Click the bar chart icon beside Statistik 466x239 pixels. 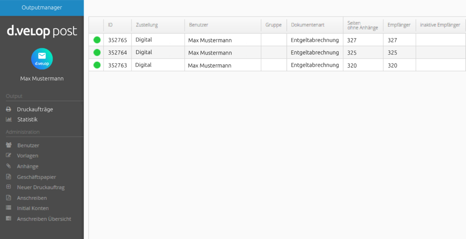(x=9, y=119)
